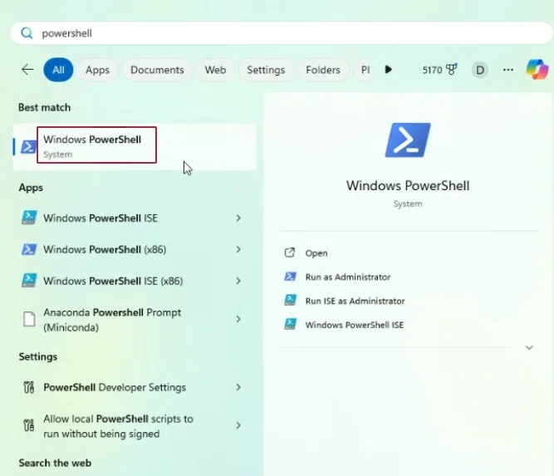Image resolution: width=554 pixels, height=476 pixels.
Task: Click the Open action icon
Action: pos(290,253)
